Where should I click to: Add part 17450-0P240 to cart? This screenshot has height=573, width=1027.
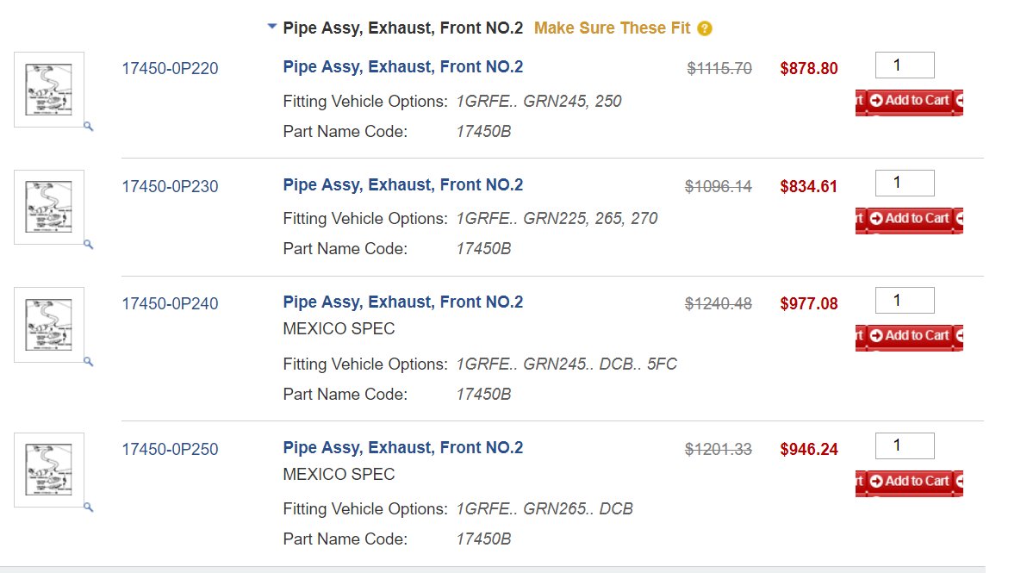[909, 336]
